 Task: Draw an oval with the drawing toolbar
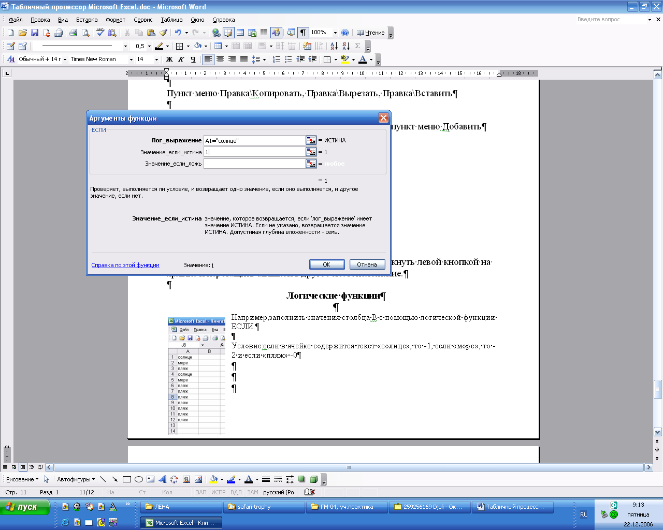[139, 479]
